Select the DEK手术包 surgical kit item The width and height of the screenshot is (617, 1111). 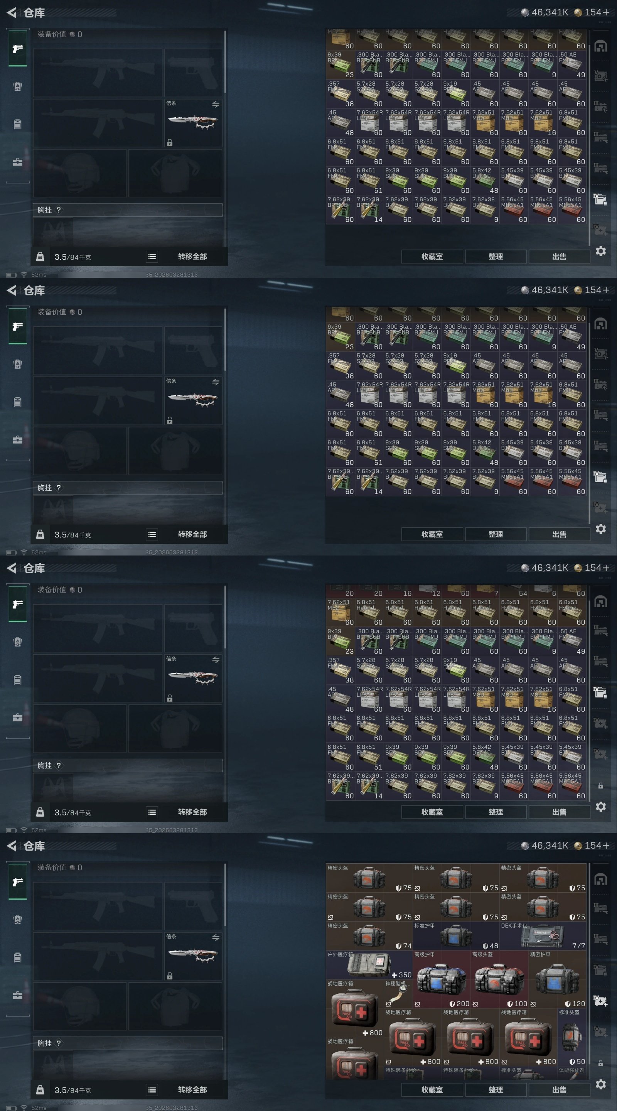click(543, 936)
